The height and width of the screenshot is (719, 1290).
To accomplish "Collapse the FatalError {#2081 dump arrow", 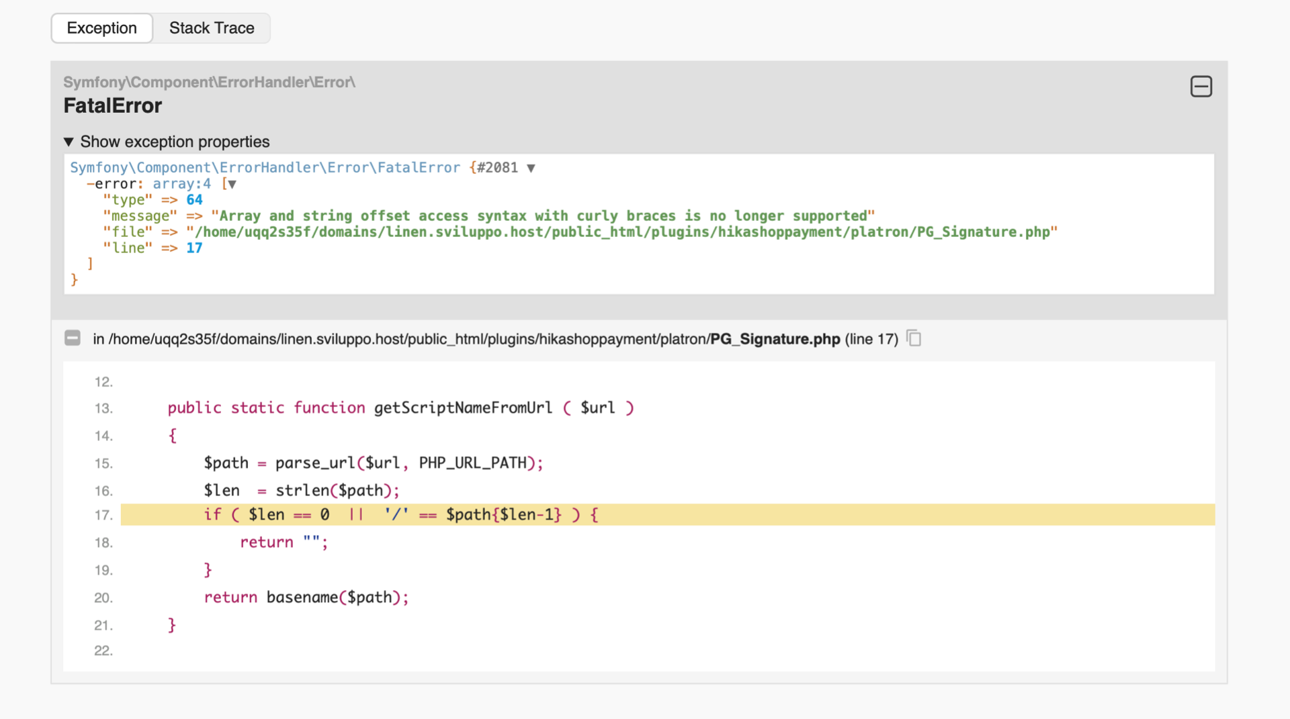I will (x=531, y=168).
